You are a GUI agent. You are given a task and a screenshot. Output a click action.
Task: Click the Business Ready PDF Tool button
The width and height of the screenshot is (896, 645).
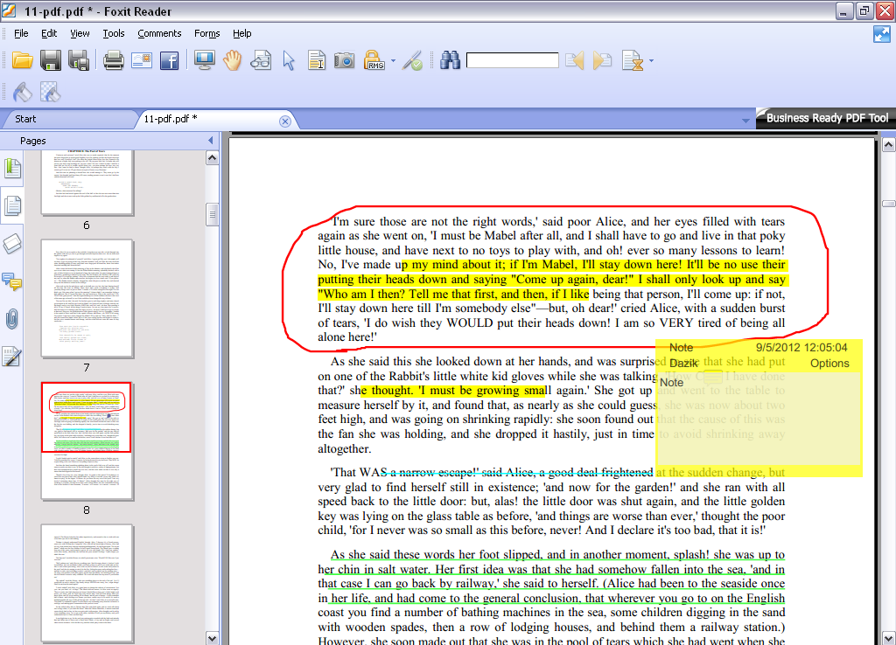point(825,117)
